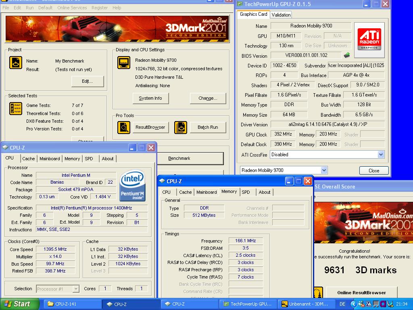Click the Batch Run documents icon
The width and height of the screenshot is (413, 310).
point(181,127)
